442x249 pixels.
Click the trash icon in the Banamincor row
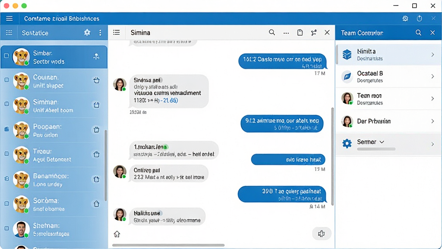[x=96, y=179]
